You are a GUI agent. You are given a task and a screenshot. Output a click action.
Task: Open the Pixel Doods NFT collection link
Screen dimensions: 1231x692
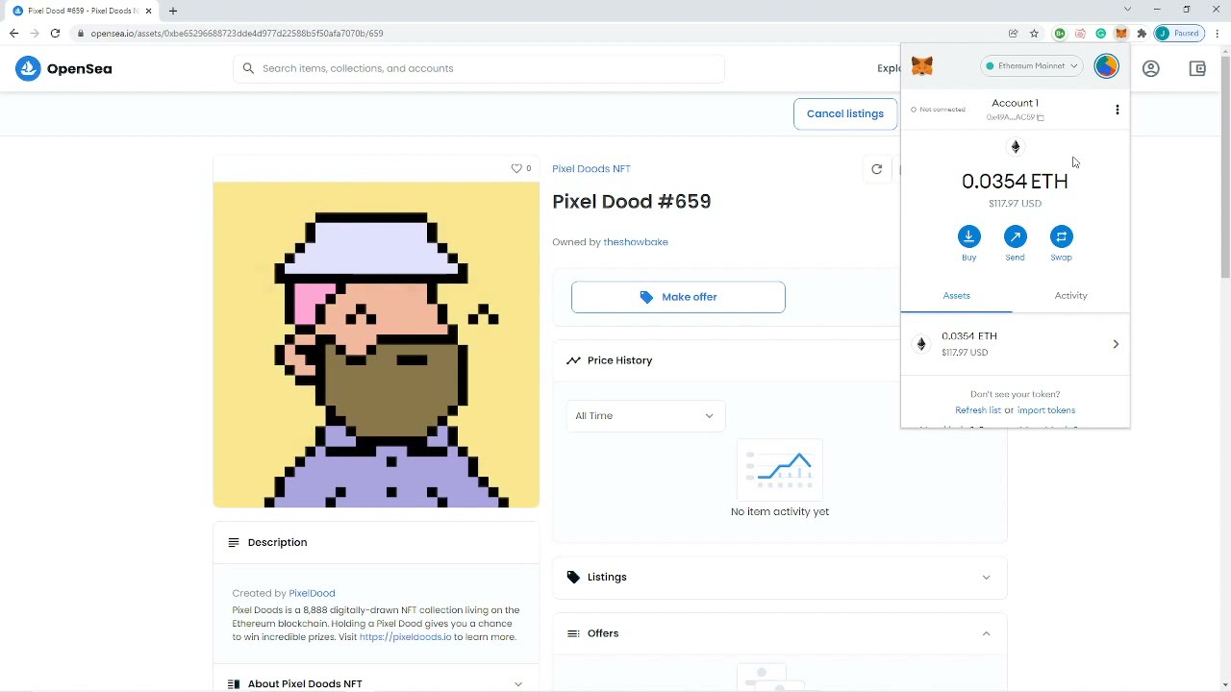(591, 168)
